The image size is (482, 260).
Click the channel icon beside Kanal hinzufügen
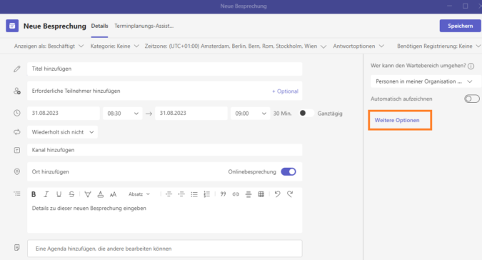(x=17, y=150)
